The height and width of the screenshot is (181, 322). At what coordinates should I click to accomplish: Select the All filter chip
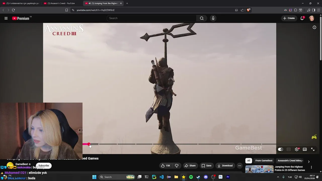(x=249, y=161)
